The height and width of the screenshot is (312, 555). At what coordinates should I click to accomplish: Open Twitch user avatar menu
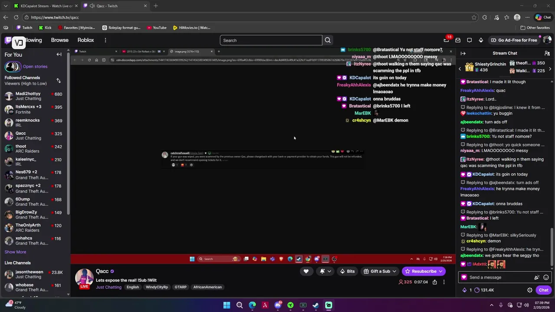click(x=547, y=40)
